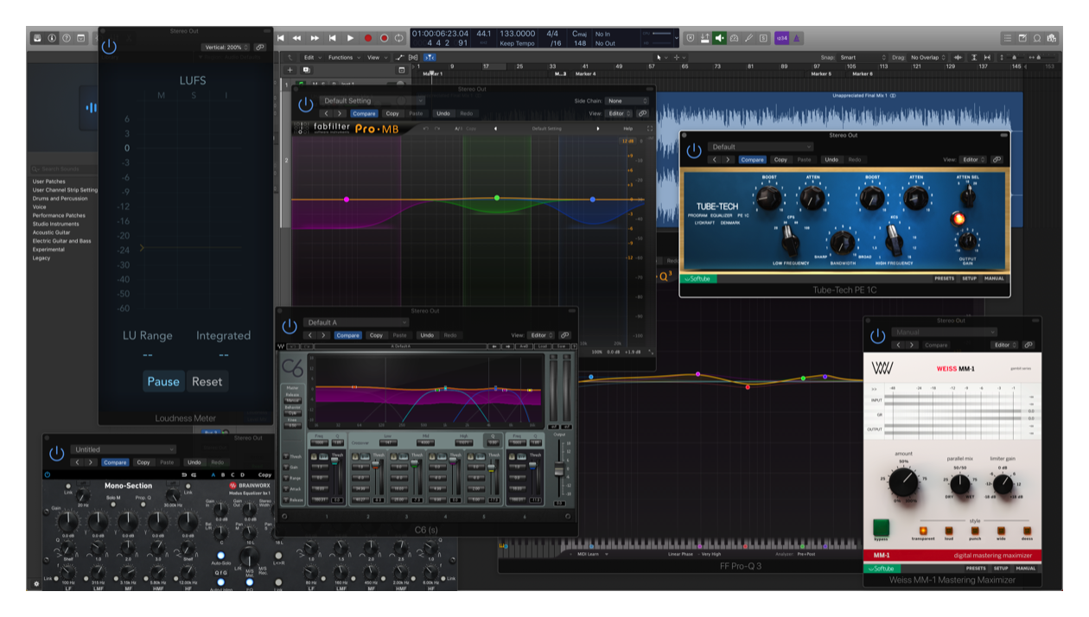Image resolution: width=1089 pixels, height=617 pixels.
Task: Toggle the Loudness Meter power button
Action: pos(109,47)
